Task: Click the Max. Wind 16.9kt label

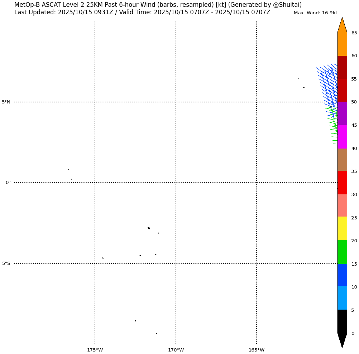Action: (315, 13)
